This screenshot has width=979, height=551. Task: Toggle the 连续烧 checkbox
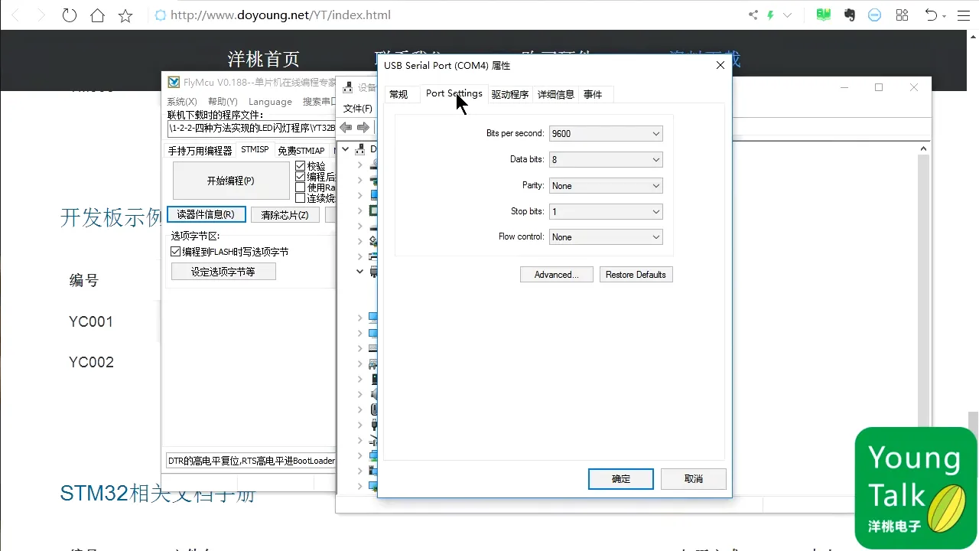[x=301, y=197]
